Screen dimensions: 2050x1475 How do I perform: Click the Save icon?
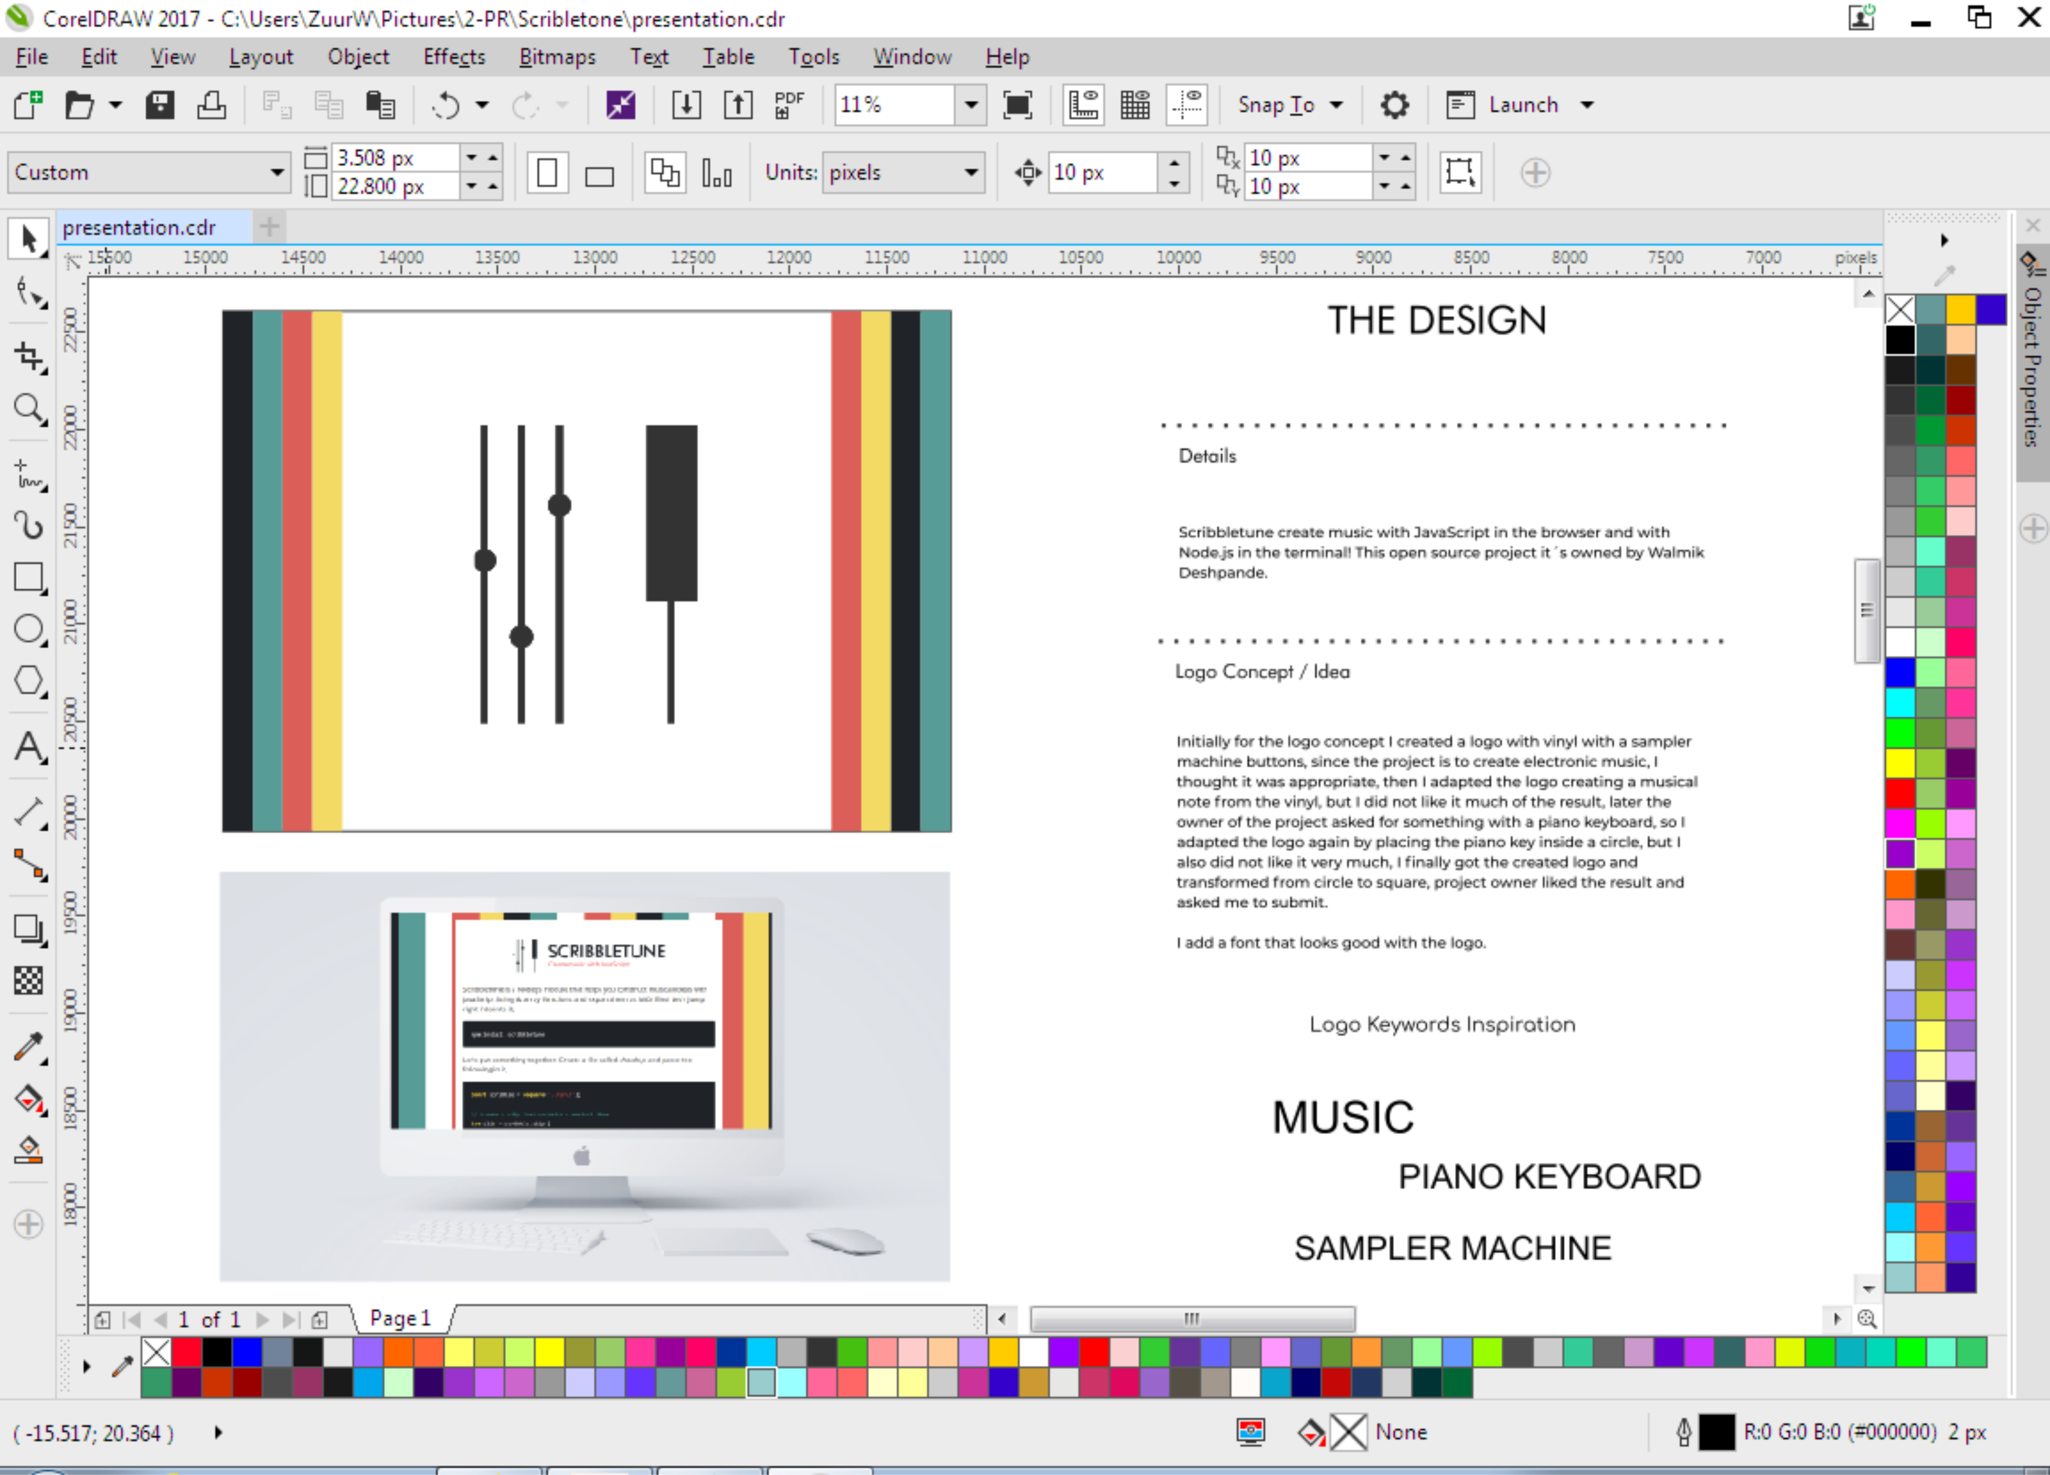click(160, 105)
